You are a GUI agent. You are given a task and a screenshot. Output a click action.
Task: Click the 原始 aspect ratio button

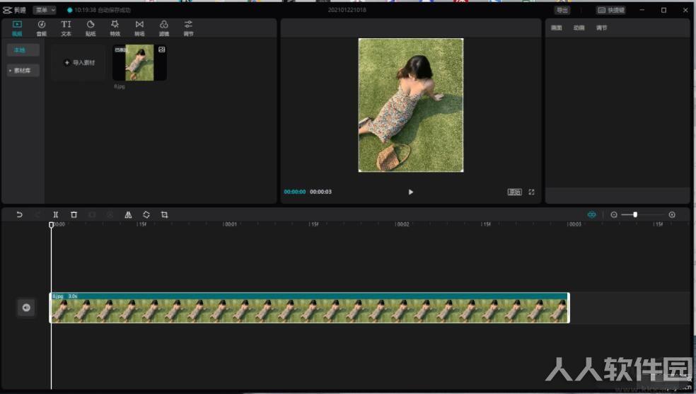[x=514, y=192]
